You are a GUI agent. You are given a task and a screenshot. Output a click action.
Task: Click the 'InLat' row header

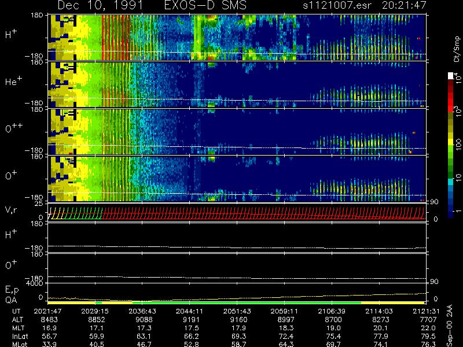tap(20, 336)
